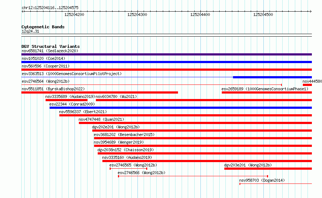Open nsv560596 (Cooper2011) variant label

[x=46, y=66]
